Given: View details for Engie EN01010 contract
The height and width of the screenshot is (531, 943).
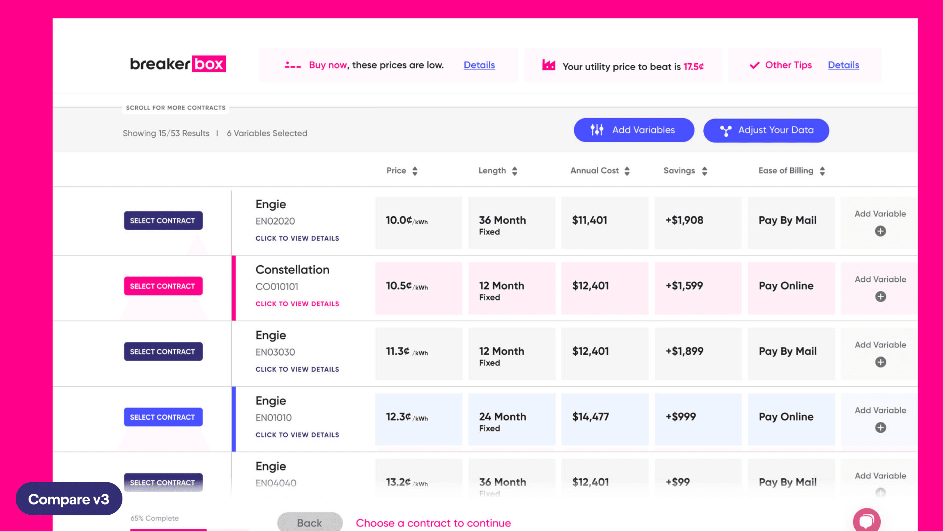Looking at the screenshot, I should click(297, 435).
